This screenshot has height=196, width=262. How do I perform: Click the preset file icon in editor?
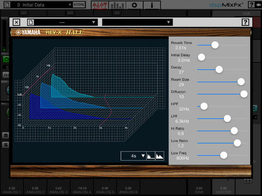coord(31,22)
